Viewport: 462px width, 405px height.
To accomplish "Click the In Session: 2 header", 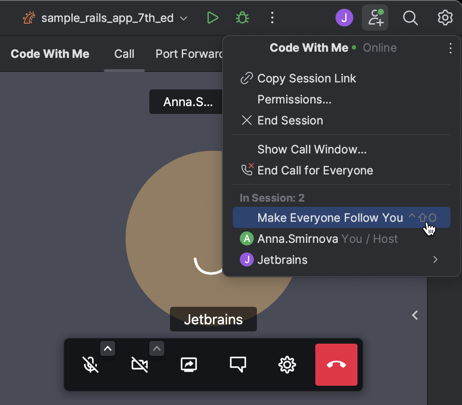I will (272, 198).
